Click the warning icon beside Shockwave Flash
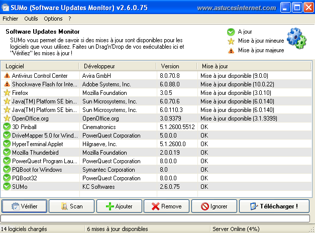The image size is (315, 233). pyautogui.click(x=7, y=84)
